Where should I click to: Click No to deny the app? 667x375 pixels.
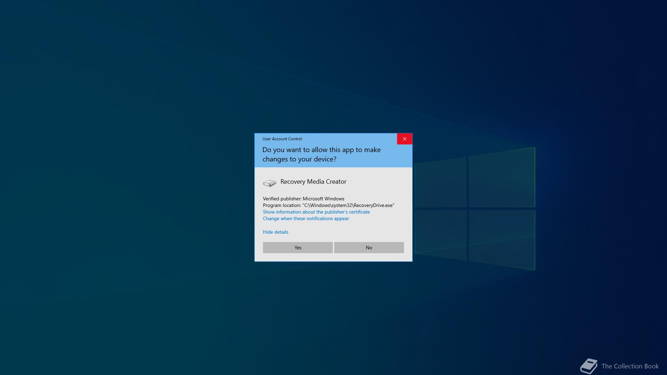[369, 248]
